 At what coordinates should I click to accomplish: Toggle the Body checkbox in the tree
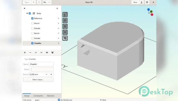[x=30, y=13]
